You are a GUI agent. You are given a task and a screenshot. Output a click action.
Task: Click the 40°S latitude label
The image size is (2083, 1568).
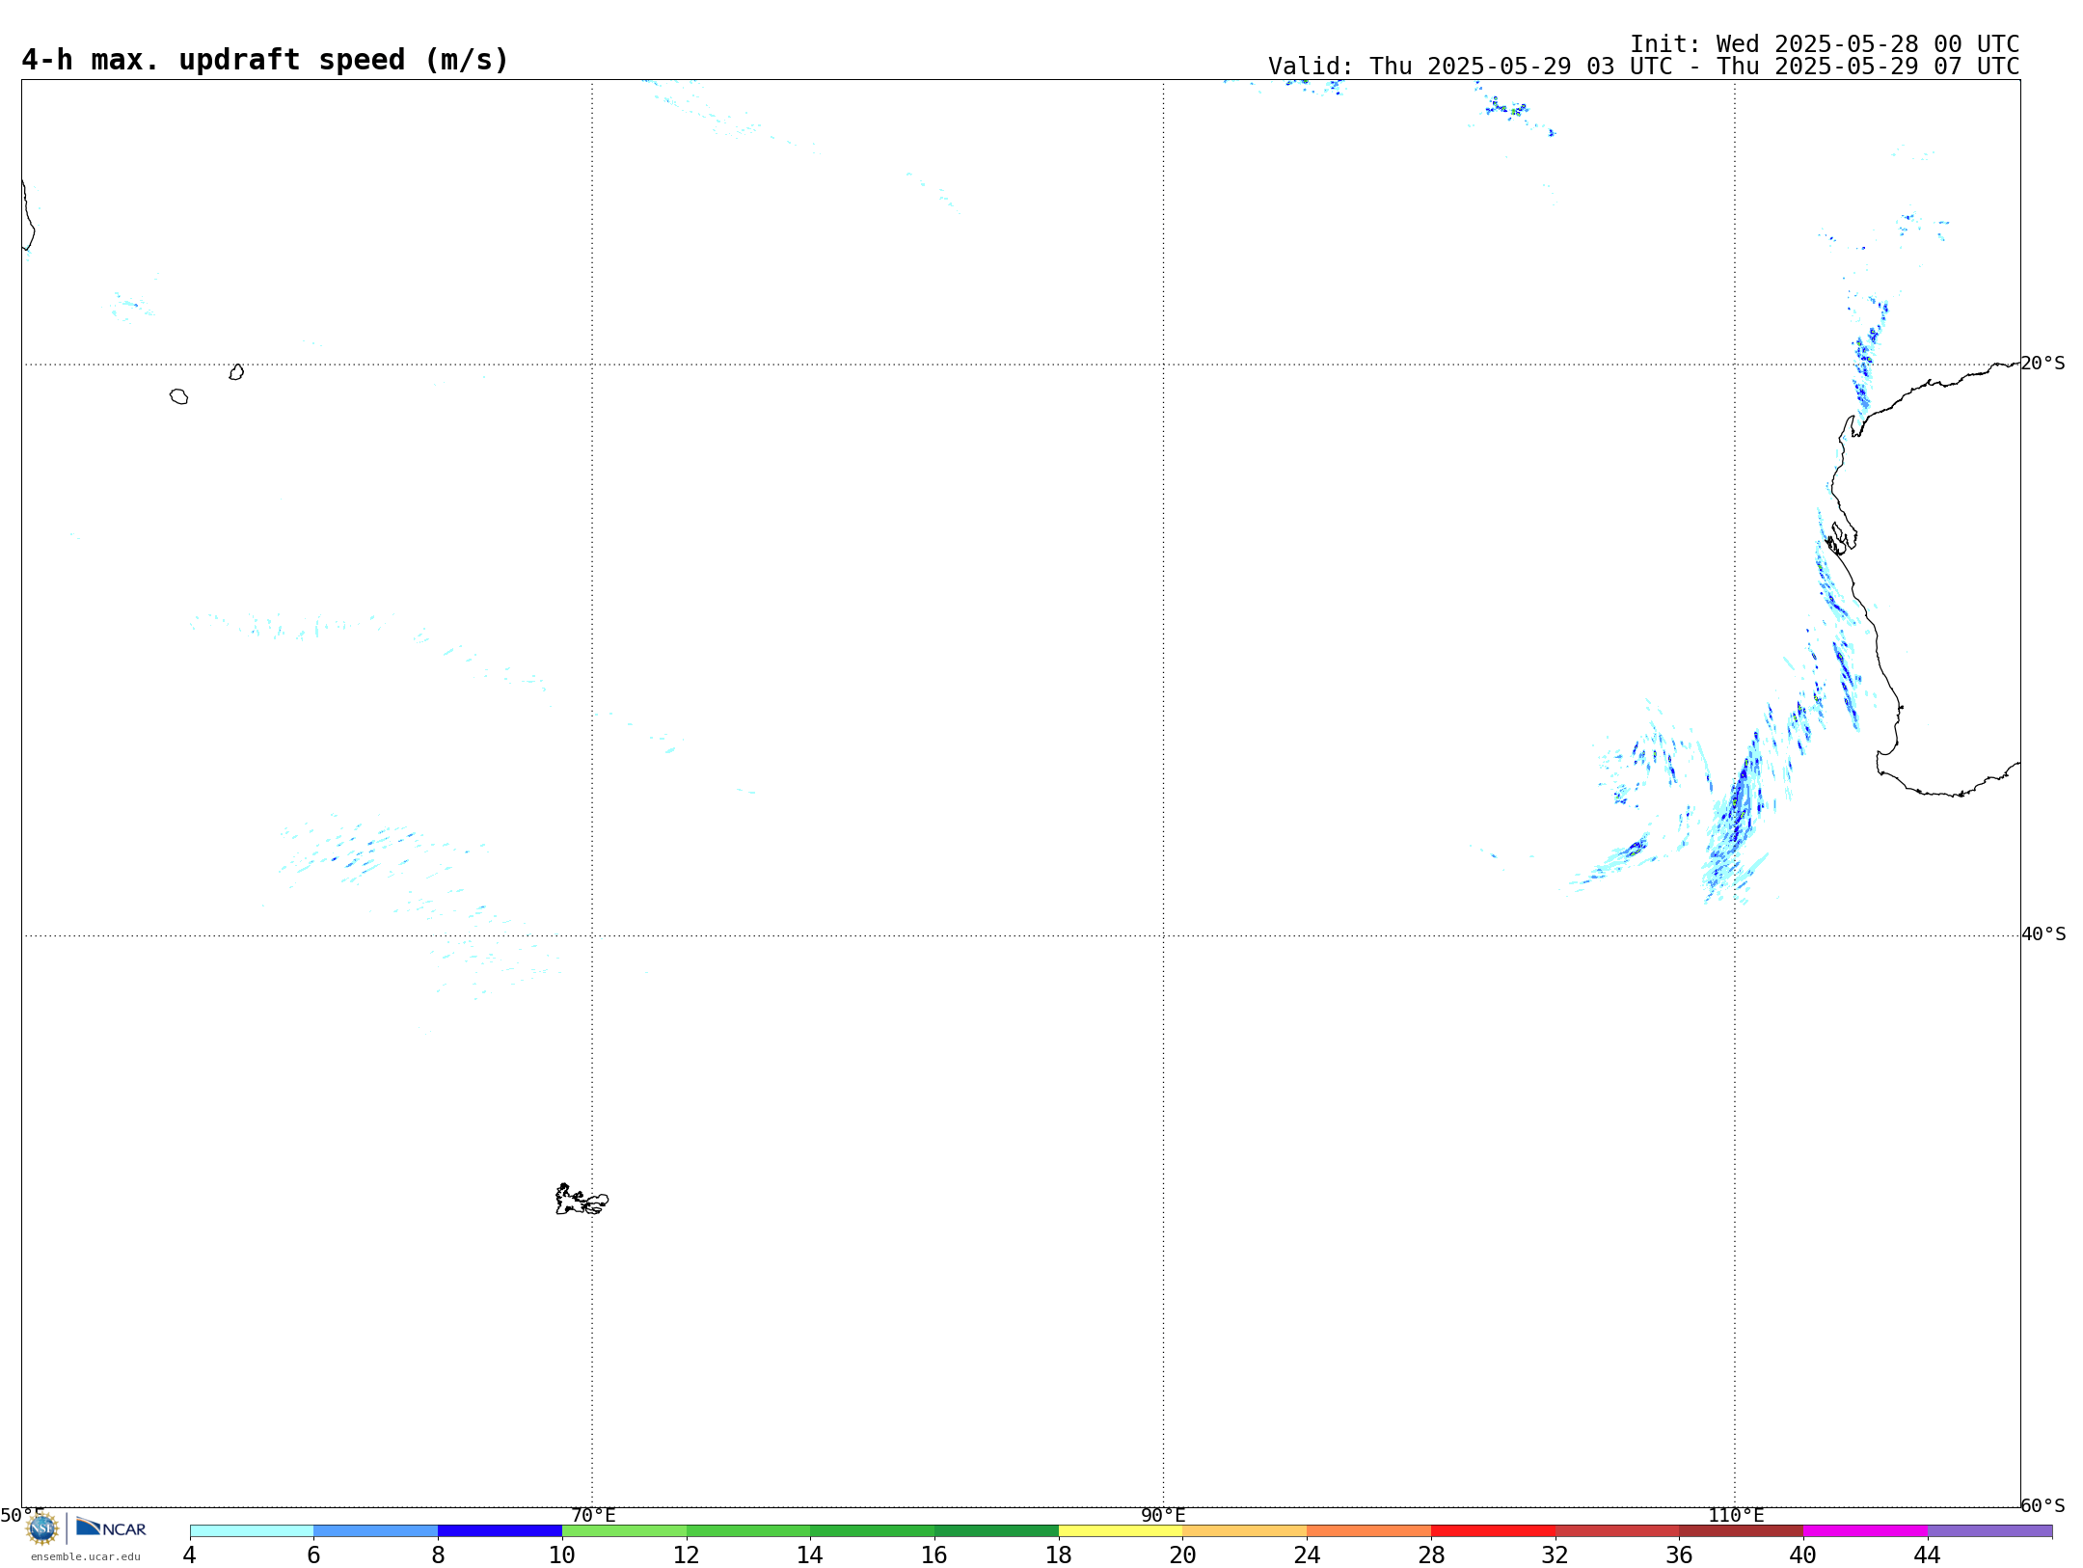pos(2043,934)
